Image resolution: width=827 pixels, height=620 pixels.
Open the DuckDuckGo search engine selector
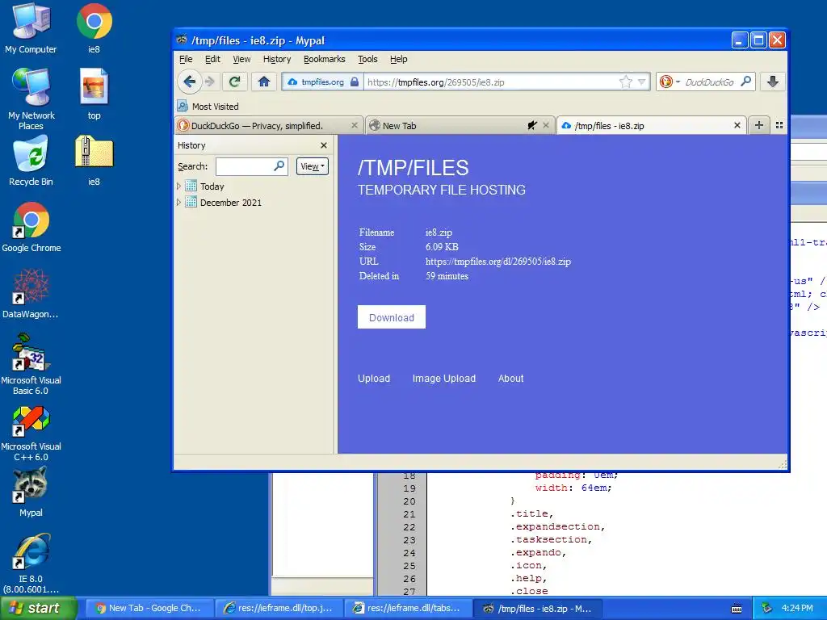[670, 82]
